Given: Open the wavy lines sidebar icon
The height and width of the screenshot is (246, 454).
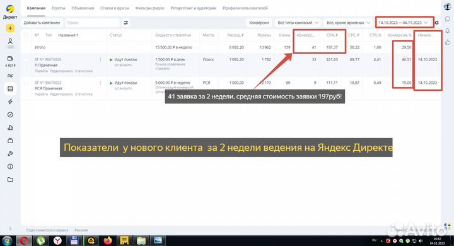Looking at the screenshot, I should point(10,76).
